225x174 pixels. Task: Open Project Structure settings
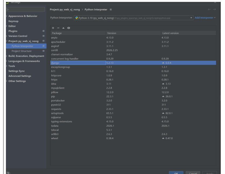pos(22,51)
